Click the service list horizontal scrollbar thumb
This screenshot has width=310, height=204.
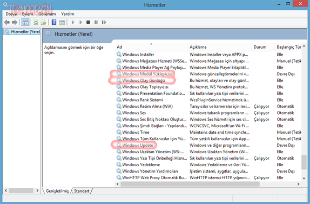[x=190, y=184]
